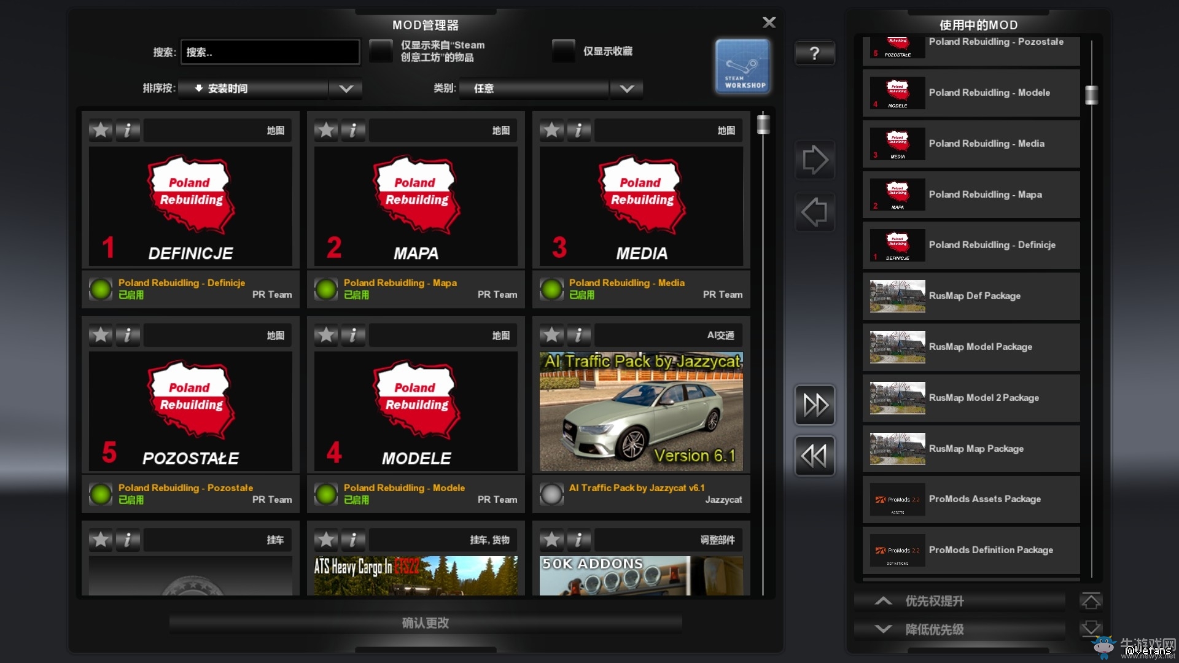Viewport: 1179px width, 663px height.
Task: Activate selected mod with right arrow
Action: (x=815, y=160)
